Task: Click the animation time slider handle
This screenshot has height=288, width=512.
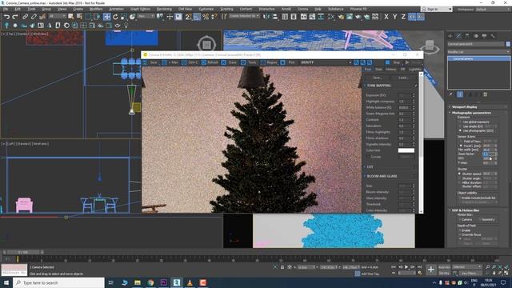Action: (22, 252)
